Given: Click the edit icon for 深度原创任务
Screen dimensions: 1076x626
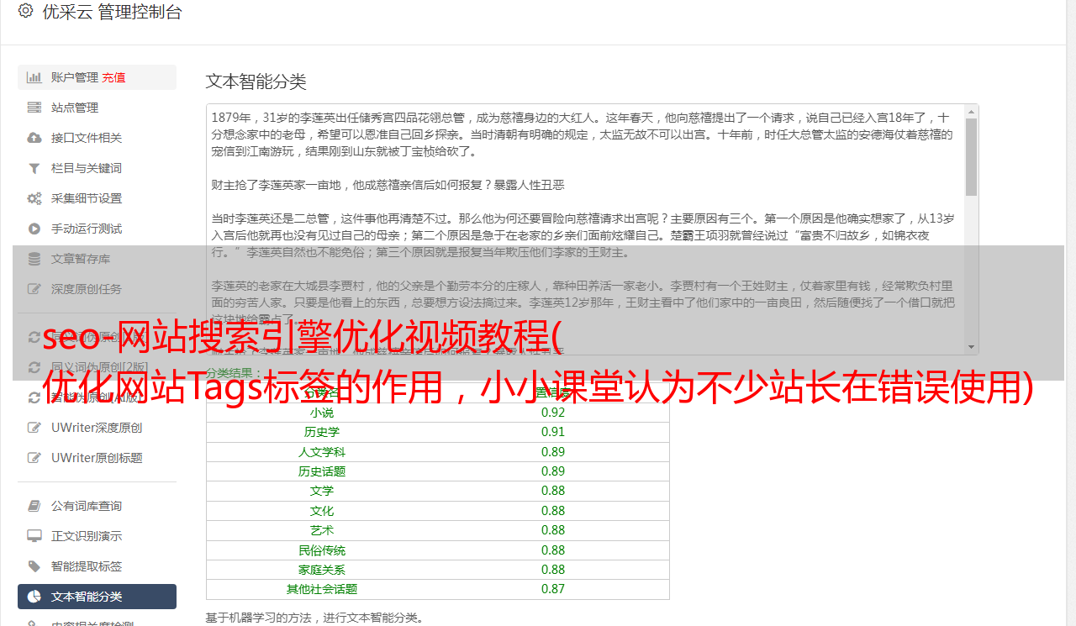Looking at the screenshot, I should tap(34, 289).
